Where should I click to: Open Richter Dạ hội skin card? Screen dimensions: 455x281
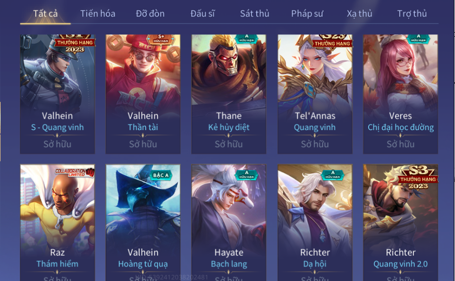tap(315, 223)
